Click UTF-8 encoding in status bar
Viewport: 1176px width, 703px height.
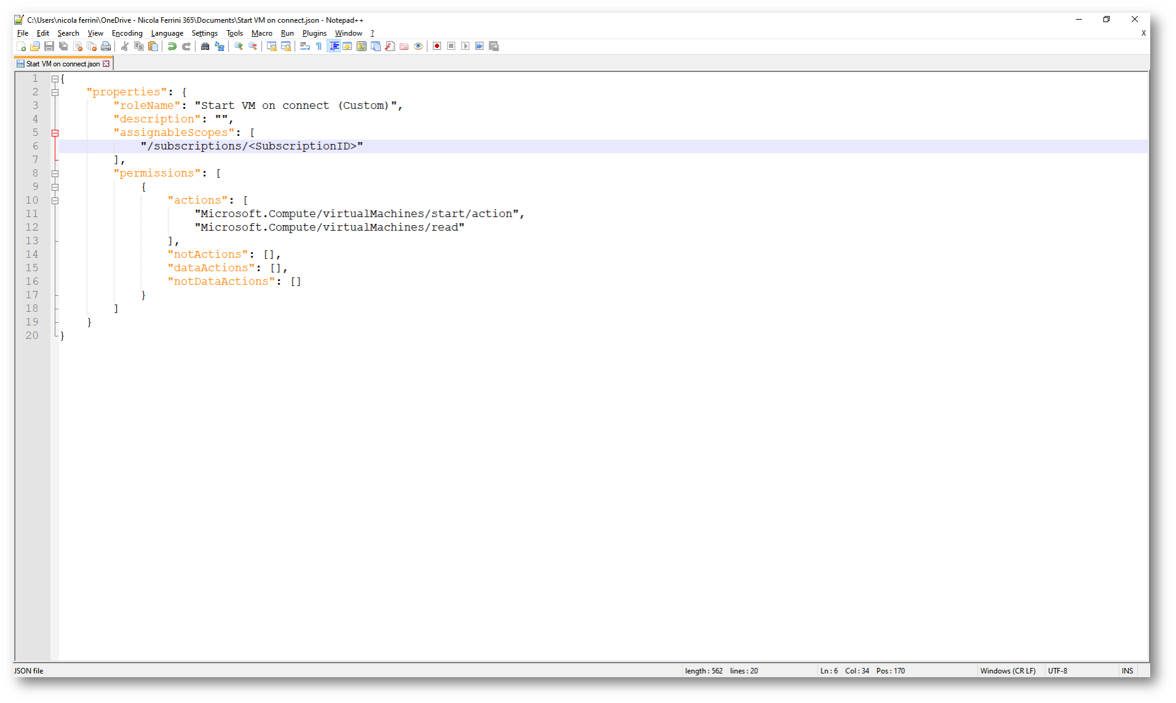(x=1057, y=671)
